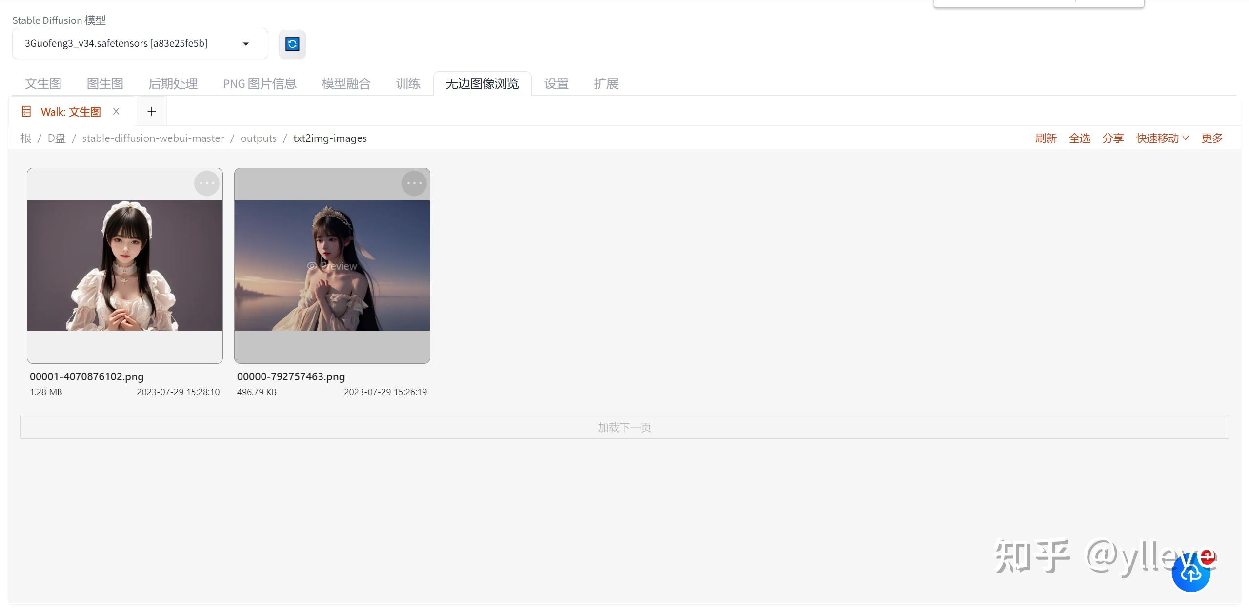The width and height of the screenshot is (1249, 612).
Task: Close the Walk: 文生图 tab
Action: (116, 111)
